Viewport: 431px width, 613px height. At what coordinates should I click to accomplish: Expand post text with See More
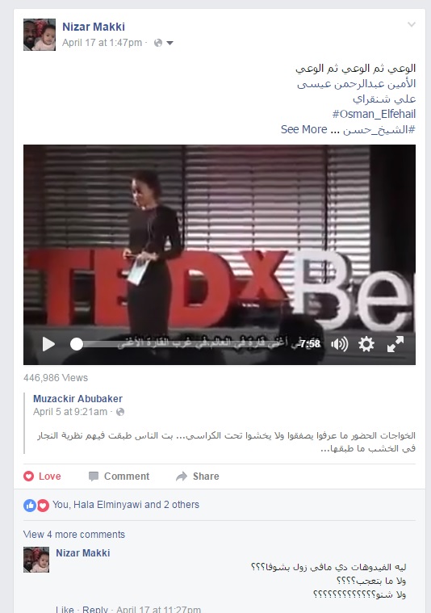pos(304,129)
